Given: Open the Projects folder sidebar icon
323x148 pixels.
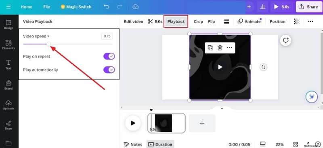Looking at the screenshot, I should 8,143.
